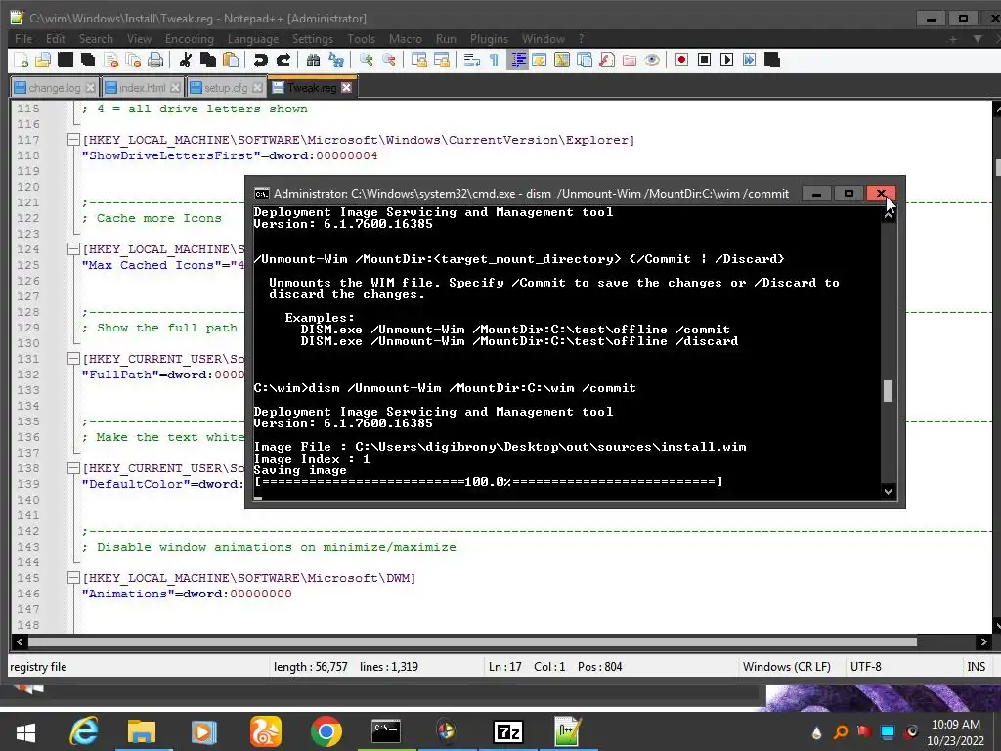
Task: Open Find with the binoculars icon
Action: (313, 60)
